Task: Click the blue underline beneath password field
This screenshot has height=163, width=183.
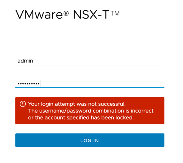Action: (90, 87)
